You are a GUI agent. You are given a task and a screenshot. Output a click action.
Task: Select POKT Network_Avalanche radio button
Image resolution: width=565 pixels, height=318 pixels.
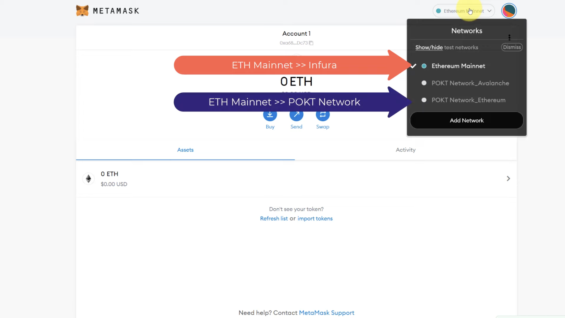pos(424,83)
